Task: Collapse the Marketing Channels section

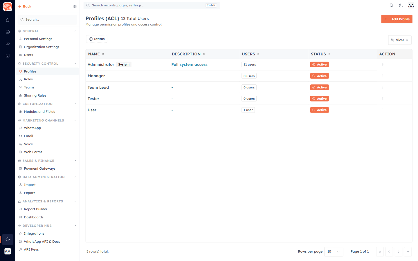Action: coord(75,120)
